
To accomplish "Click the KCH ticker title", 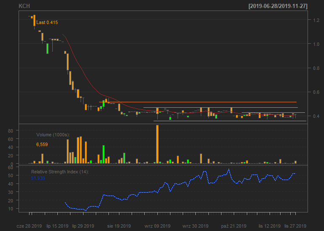I will [24, 6].
